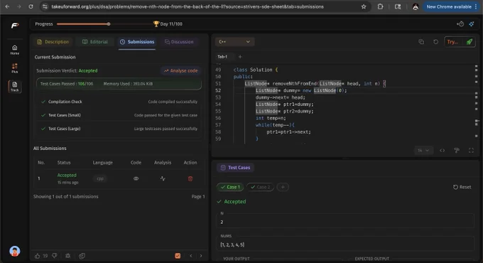Screen dimensions: 483x263
Task: Dislike the problem with thumbs-down icon
Action: pos(55,256)
